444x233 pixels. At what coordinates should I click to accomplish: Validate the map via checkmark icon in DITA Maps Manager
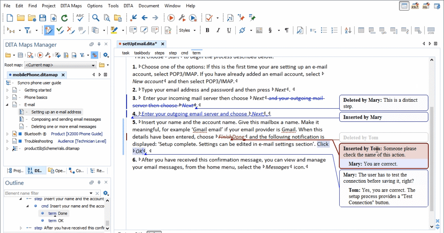(30, 55)
